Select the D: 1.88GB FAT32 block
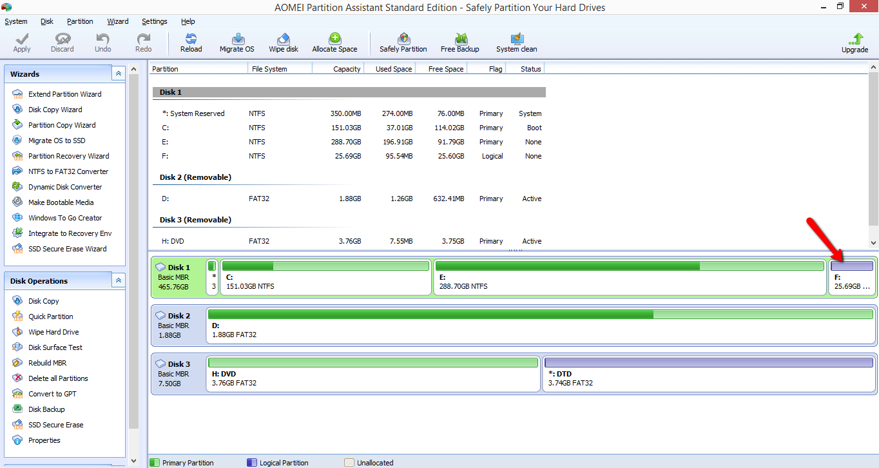Viewport: 879px width, 468px height. pos(541,326)
